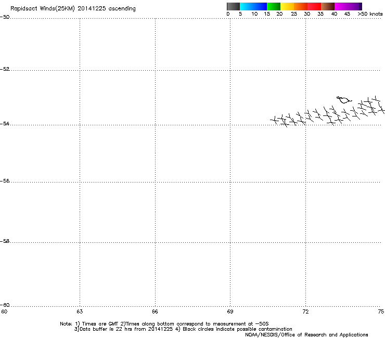The width and height of the screenshot is (385, 338).
Task: Click the latitude label -52
Action: point(5,69)
